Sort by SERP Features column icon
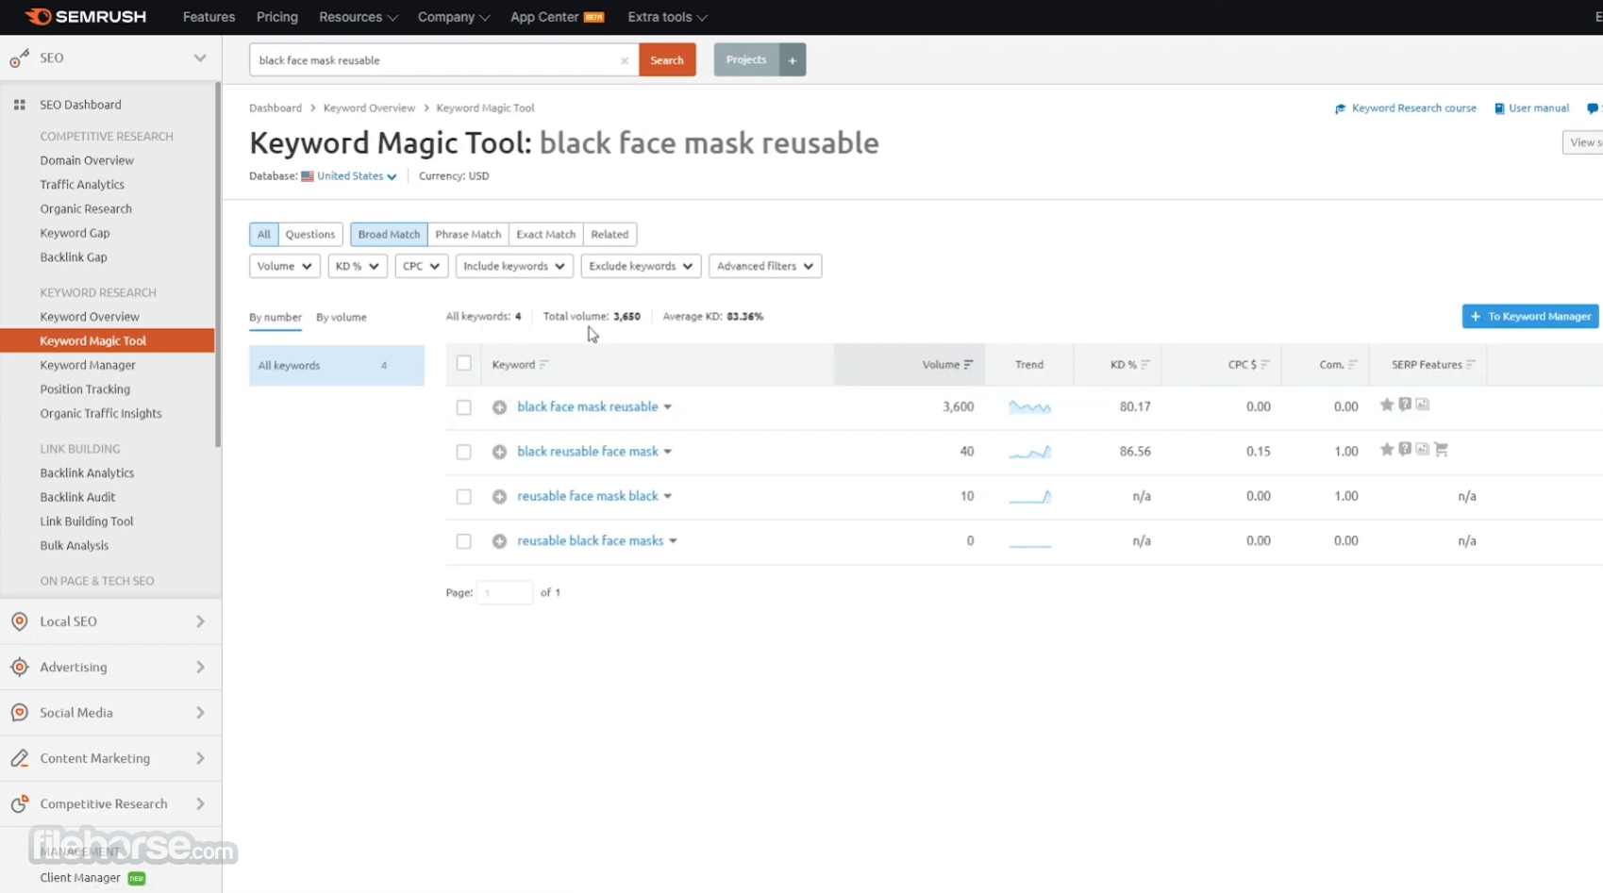The width and height of the screenshot is (1603, 893). tap(1471, 365)
